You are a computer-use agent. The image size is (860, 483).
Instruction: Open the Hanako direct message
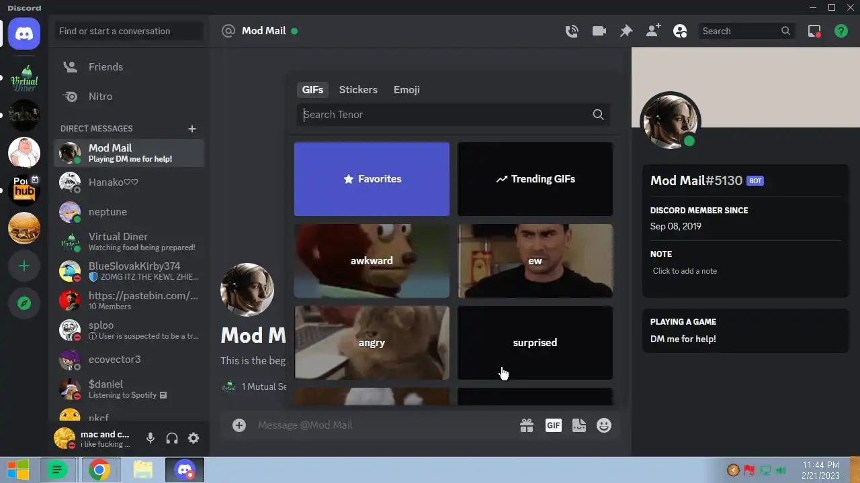coord(129,182)
